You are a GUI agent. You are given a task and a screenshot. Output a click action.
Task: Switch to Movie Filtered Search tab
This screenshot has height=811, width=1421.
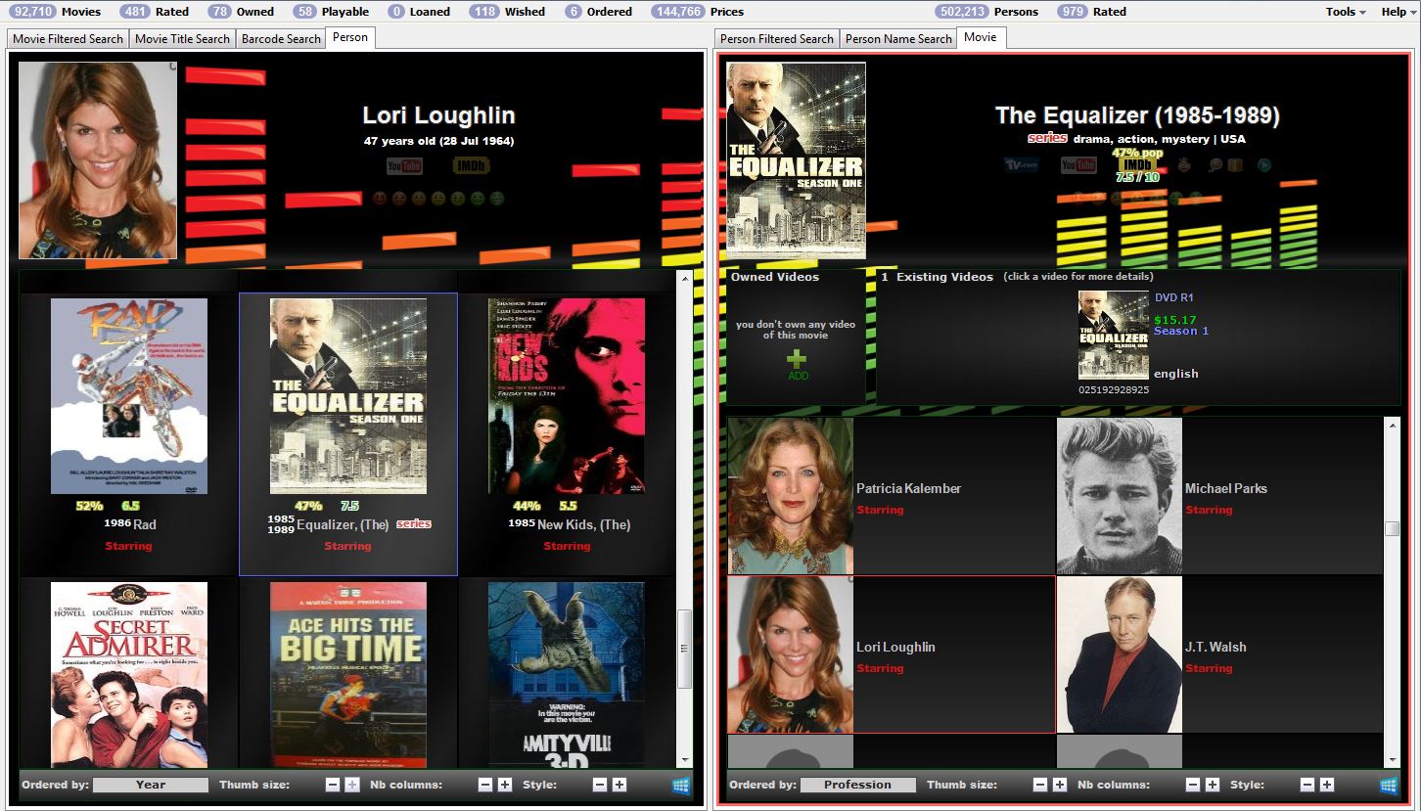(68, 39)
